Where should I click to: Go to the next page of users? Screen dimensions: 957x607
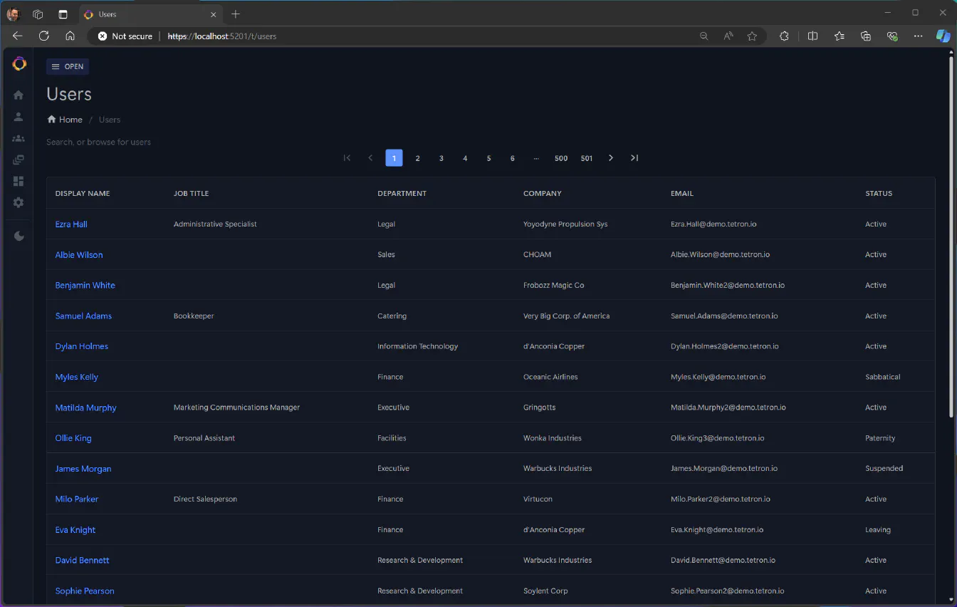(610, 158)
